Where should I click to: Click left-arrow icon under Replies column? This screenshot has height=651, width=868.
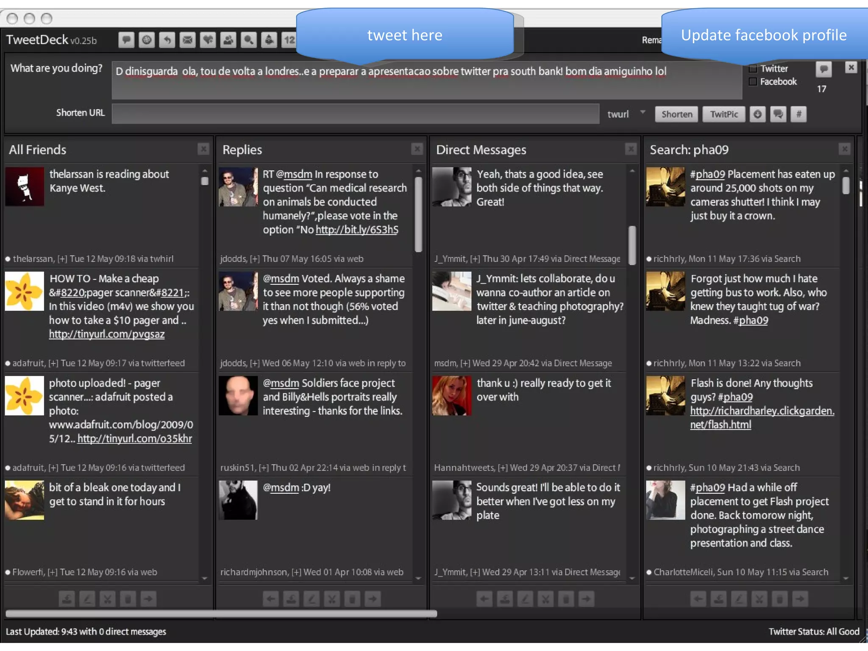tap(271, 599)
